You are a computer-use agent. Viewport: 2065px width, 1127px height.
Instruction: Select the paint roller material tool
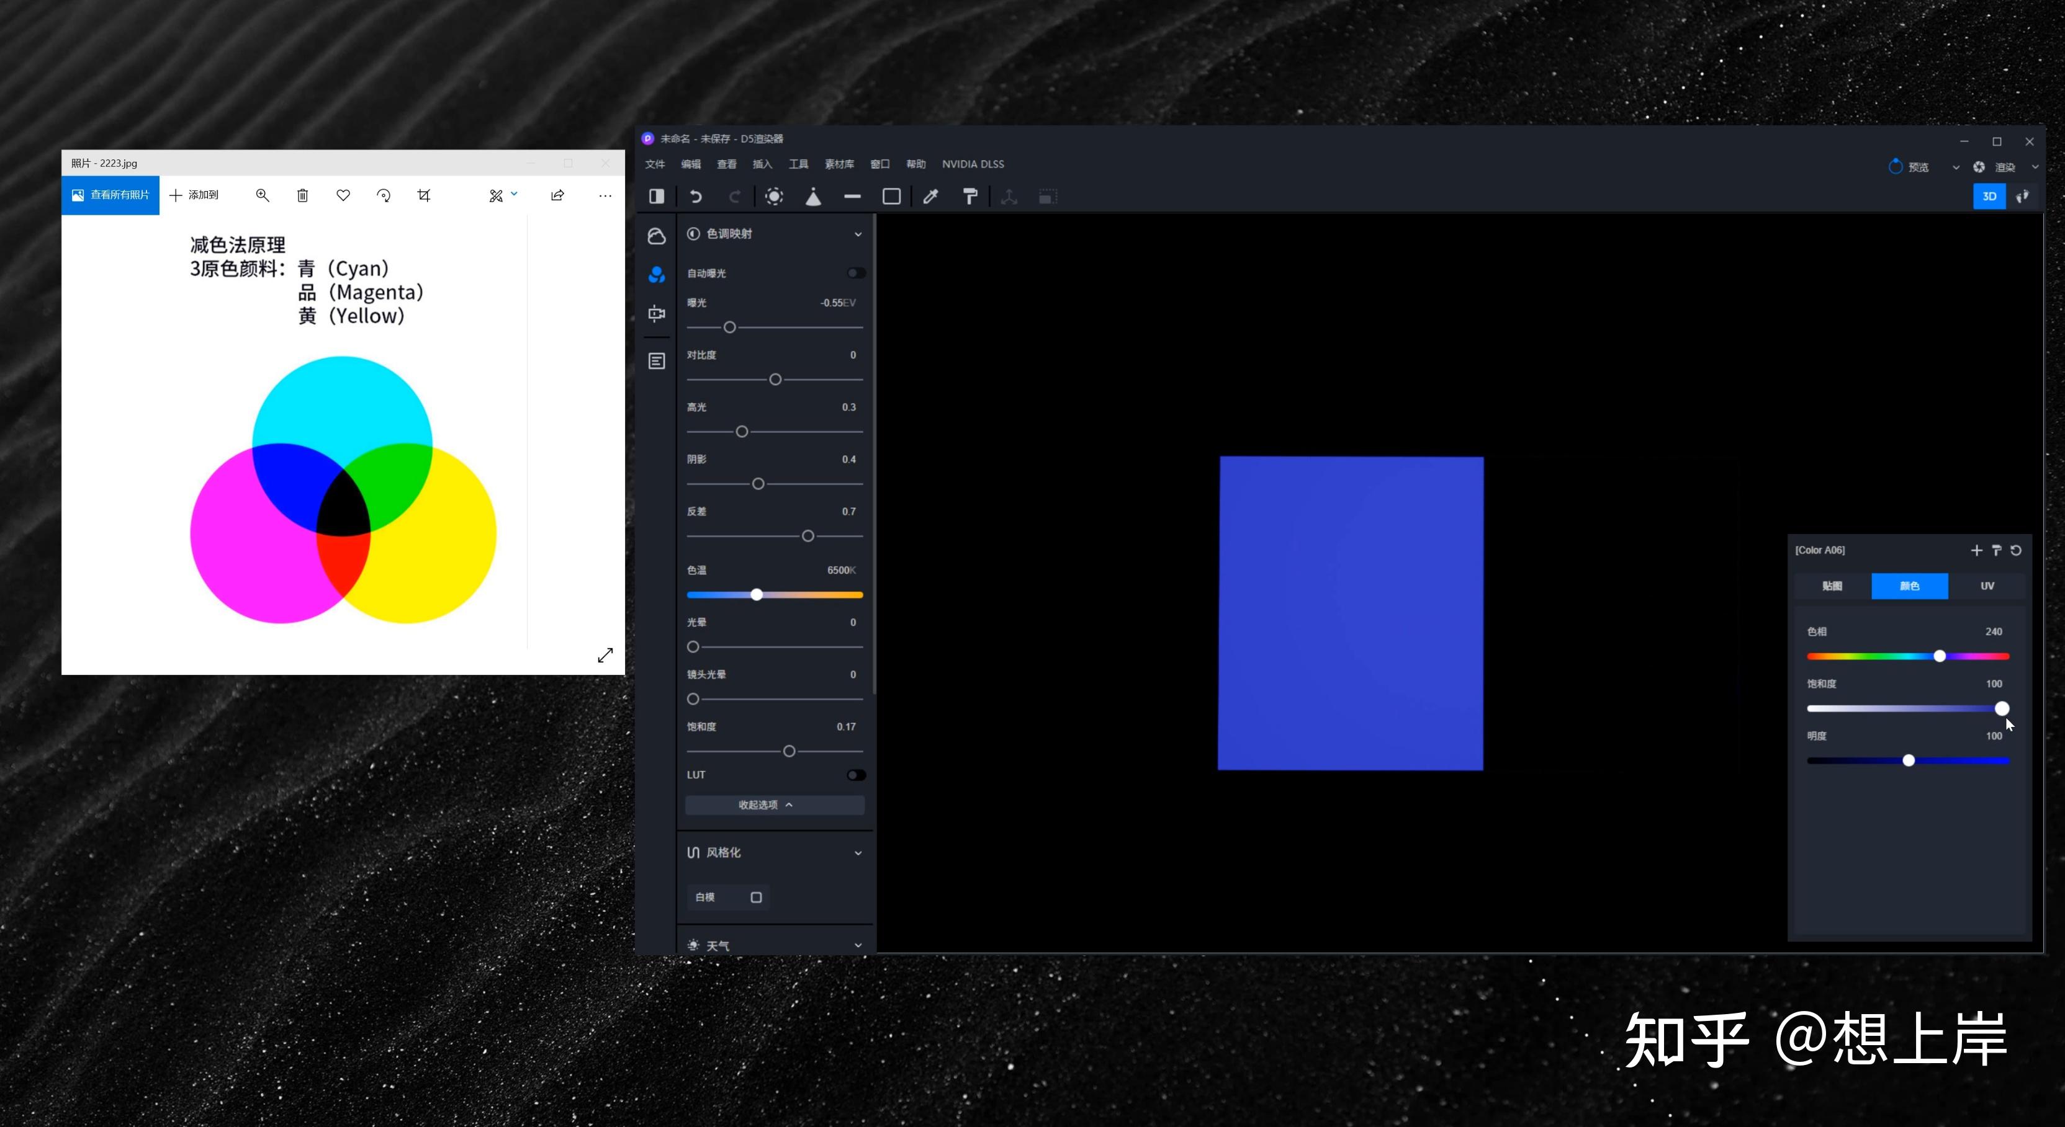970,196
